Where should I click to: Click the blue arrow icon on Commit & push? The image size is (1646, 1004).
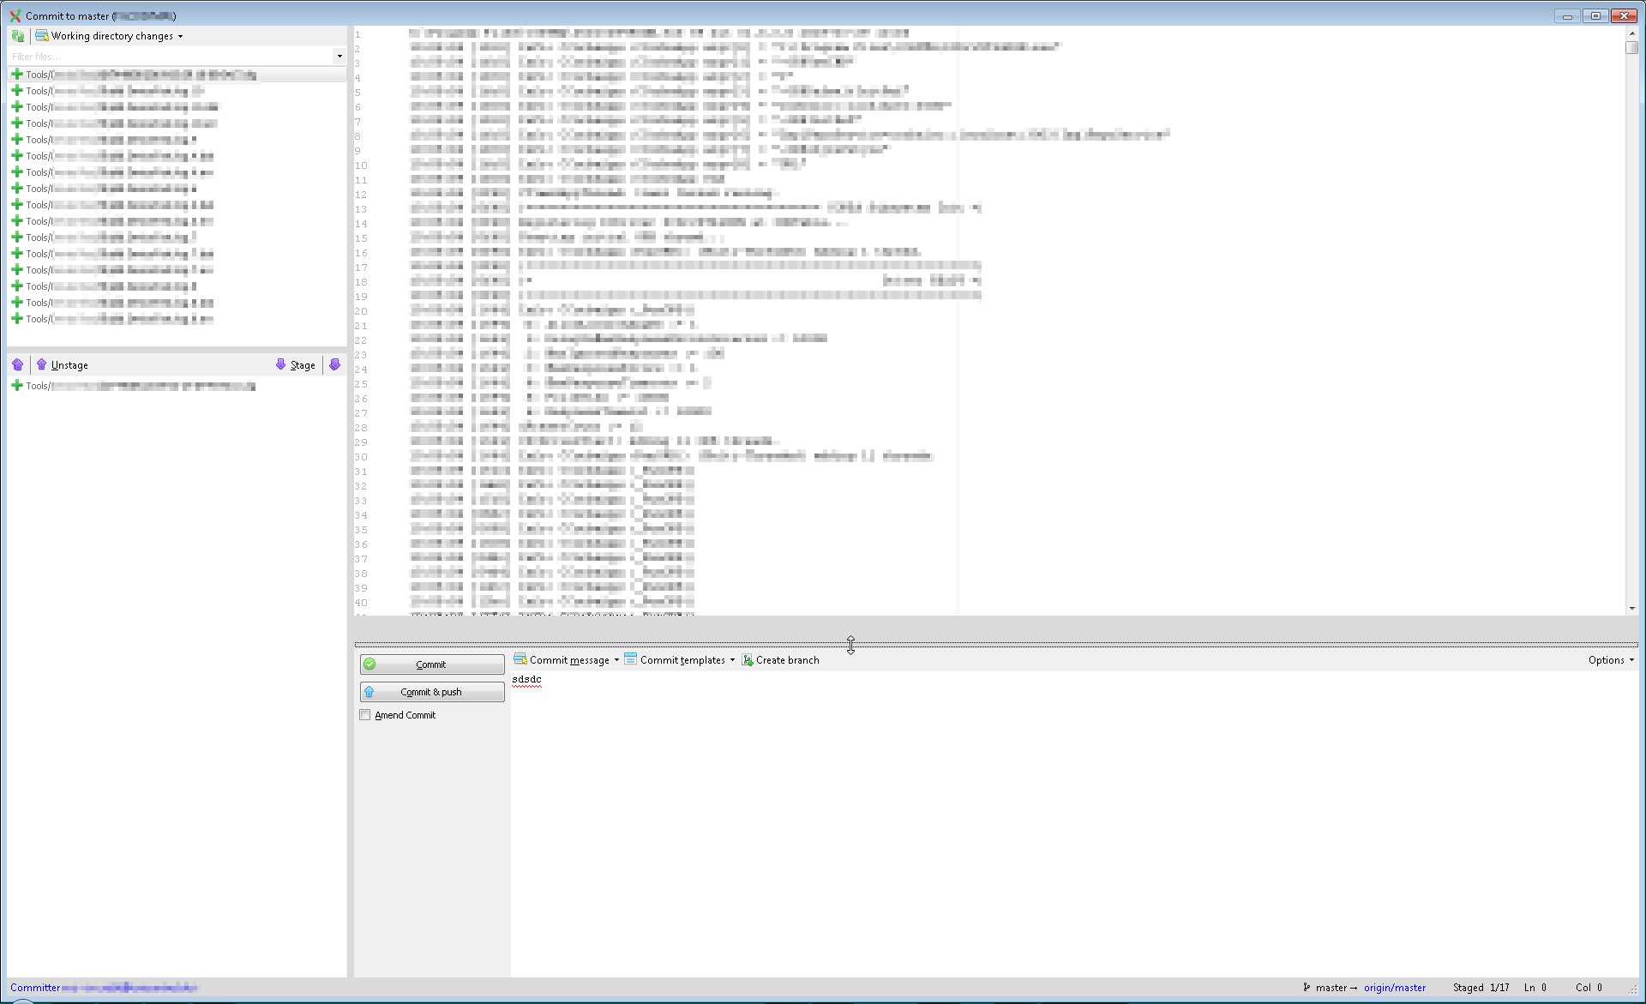pos(369,692)
